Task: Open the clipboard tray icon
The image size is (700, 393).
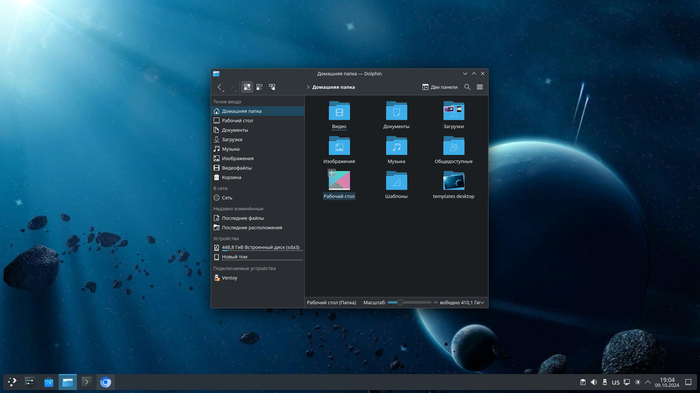Action: [583, 383]
